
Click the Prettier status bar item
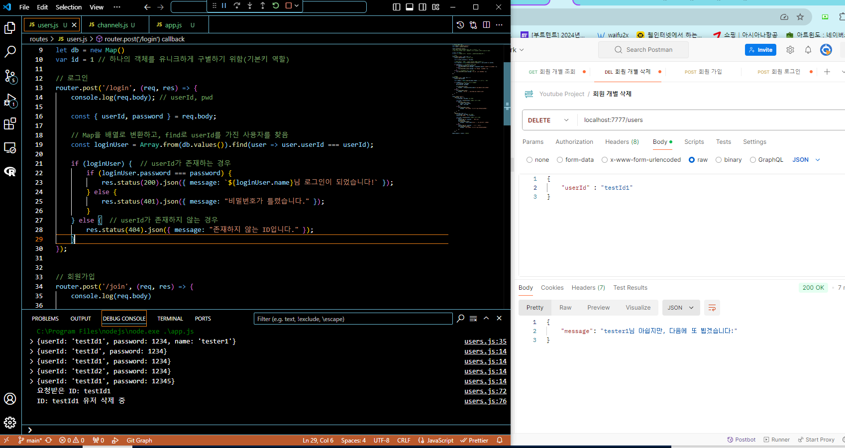[x=474, y=441]
